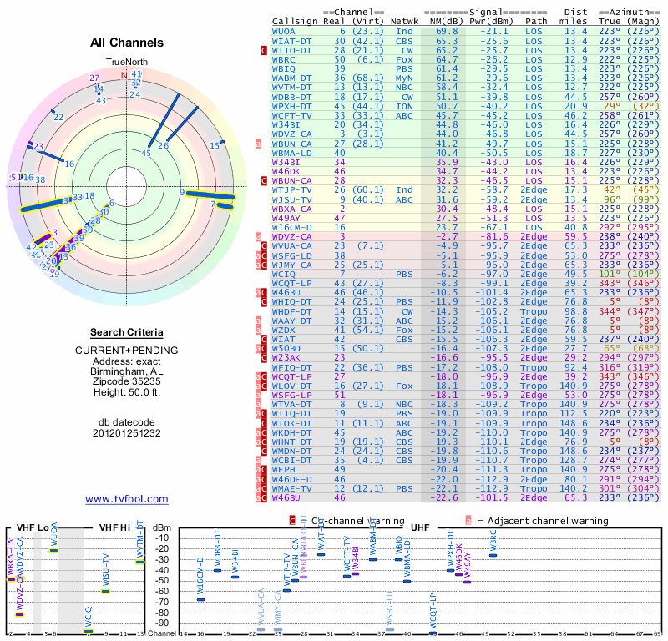Click the channel 45 line on radar plot
This screenshot has height=641, width=668.
164,120
